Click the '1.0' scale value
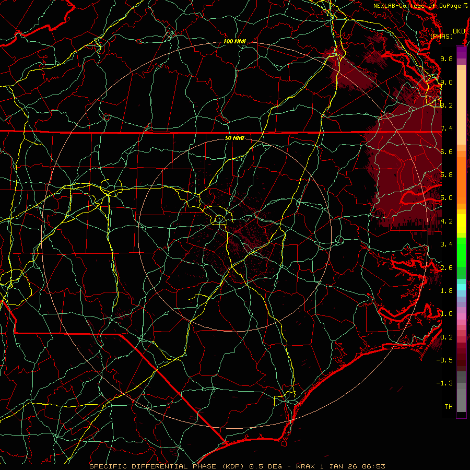This screenshot has height=470, width=470. (x=446, y=314)
